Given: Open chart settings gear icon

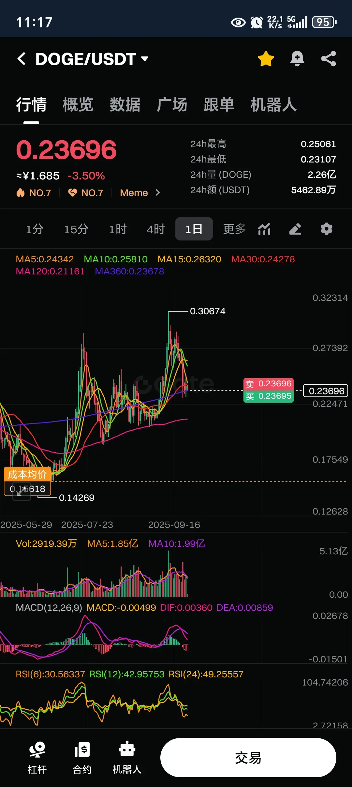Looking at the screenshot, I should coord(326,229).
